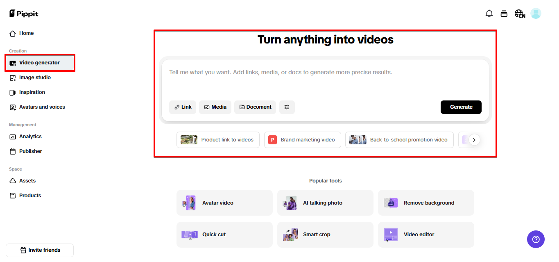Select the Brand marketing video suggestion
This screenshot has height=262, width=559.
302,139
